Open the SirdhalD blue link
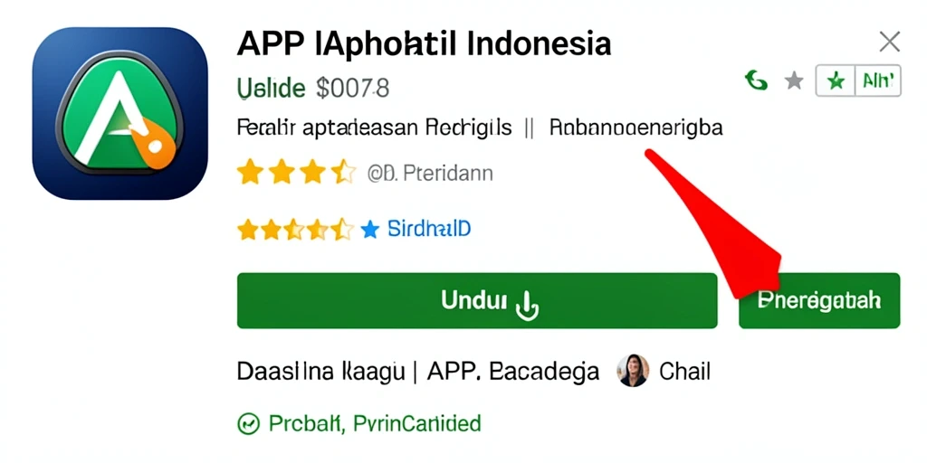Viewport: 927px width, 463px height. click(x=428, y=229)
